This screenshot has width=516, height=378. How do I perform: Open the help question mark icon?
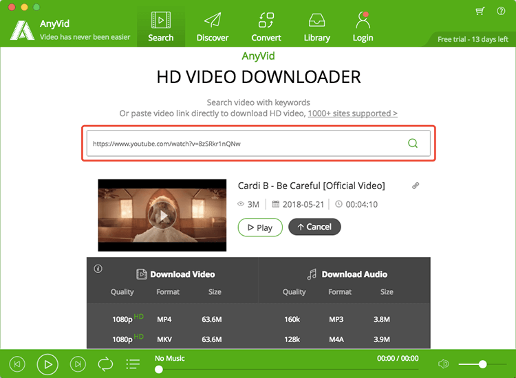coord(501,11)
